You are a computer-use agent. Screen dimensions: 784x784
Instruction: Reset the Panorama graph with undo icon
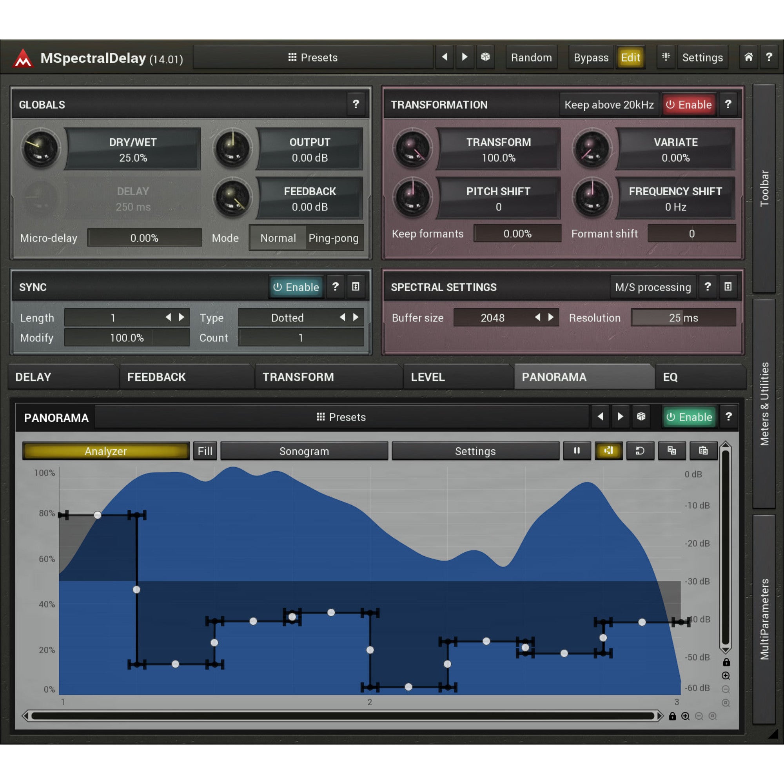640,451
